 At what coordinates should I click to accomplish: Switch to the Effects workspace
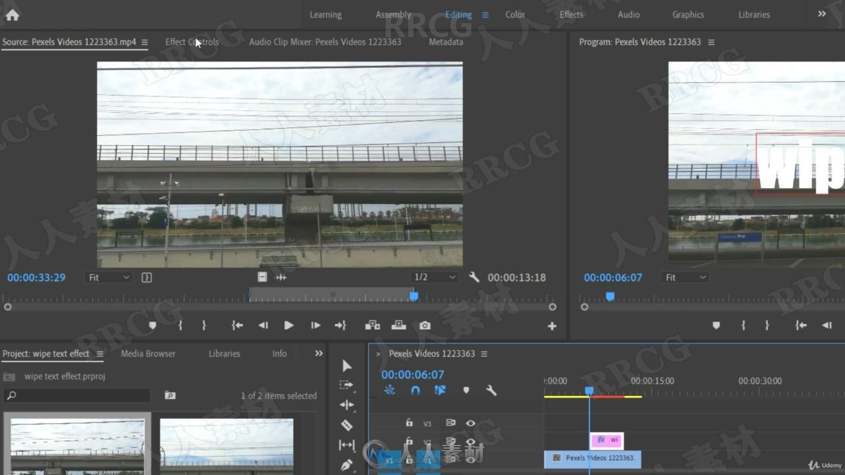point(572,15)
